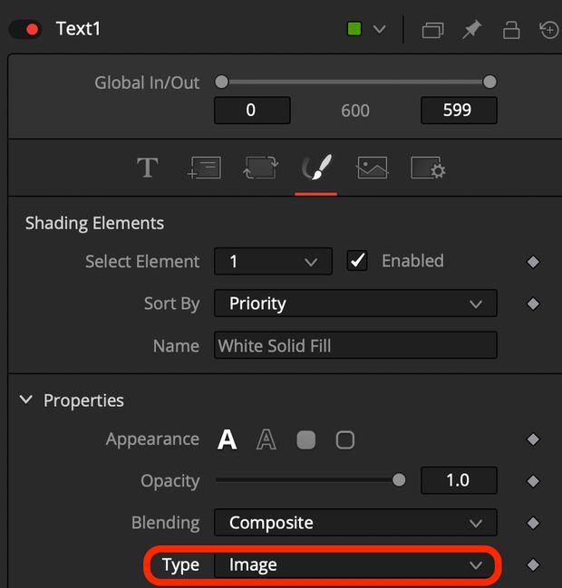
Task: Open the Select Element dropdown
Action: [273, 261]
